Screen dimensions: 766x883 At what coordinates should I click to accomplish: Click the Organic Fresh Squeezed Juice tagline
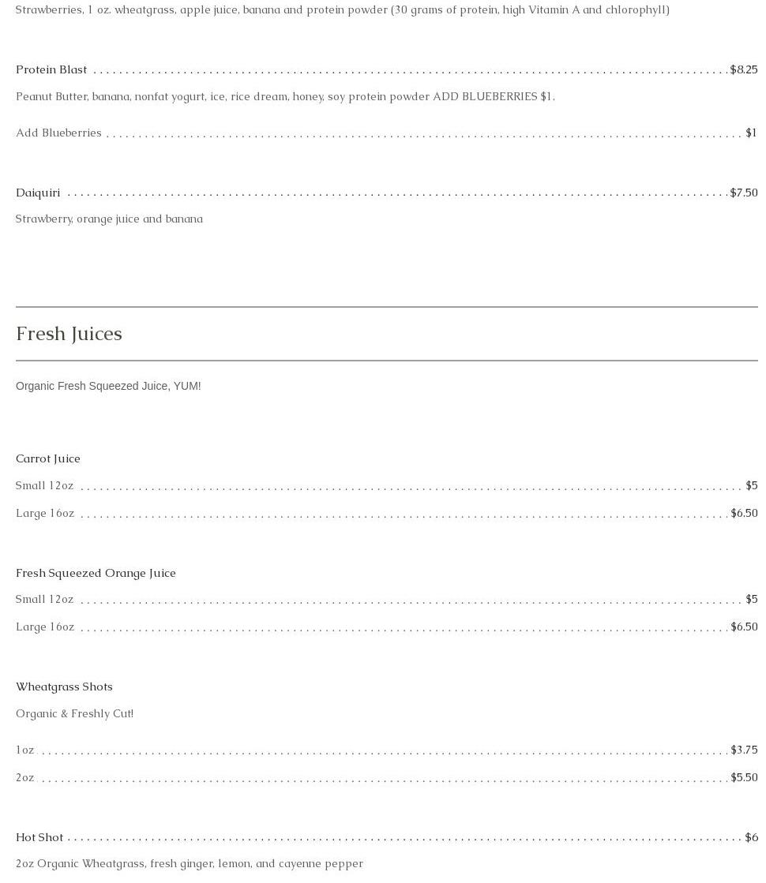(x=108, y=386)
